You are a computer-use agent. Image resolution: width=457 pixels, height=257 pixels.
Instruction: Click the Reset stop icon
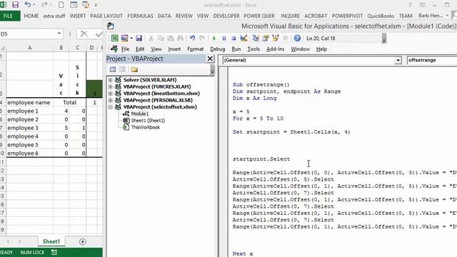click(233, 38)
